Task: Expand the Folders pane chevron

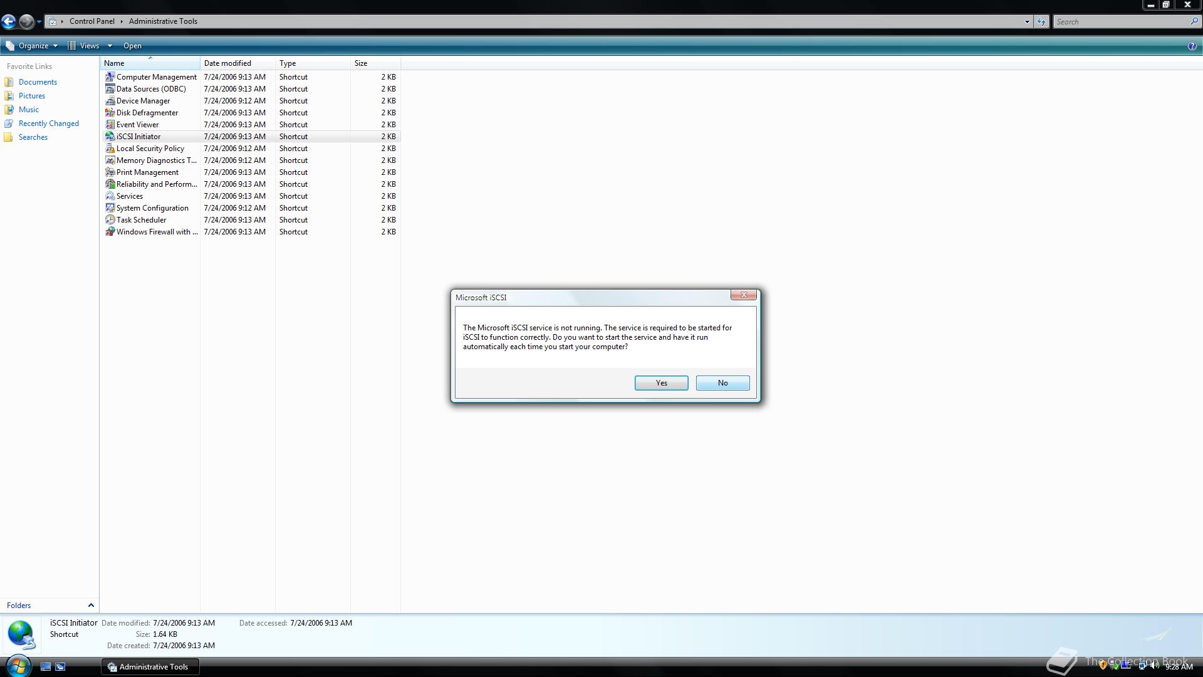Action: point(91,606)
